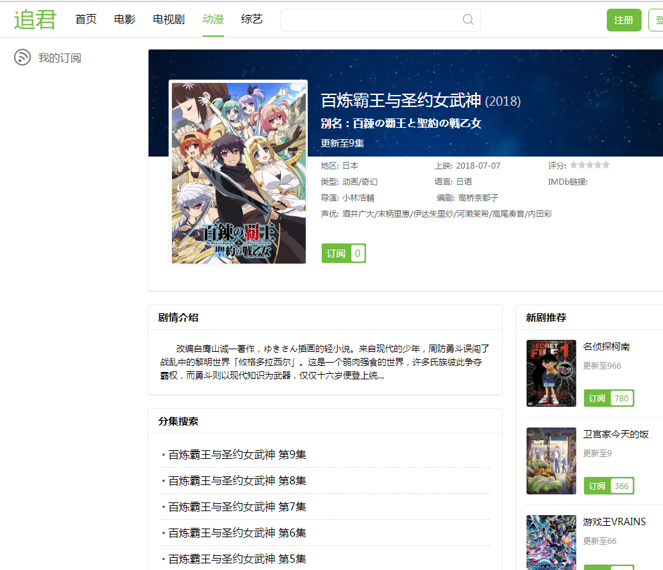Click the plot summary paragraph text

click(x=324, y=362)
